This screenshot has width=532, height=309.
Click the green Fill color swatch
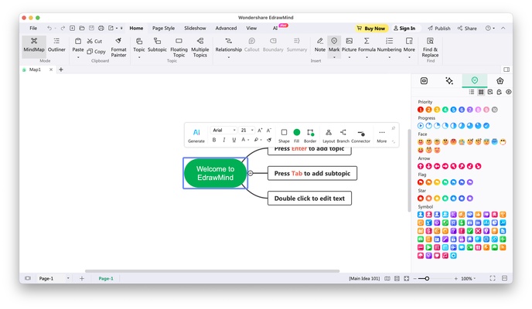click(296, 132)
